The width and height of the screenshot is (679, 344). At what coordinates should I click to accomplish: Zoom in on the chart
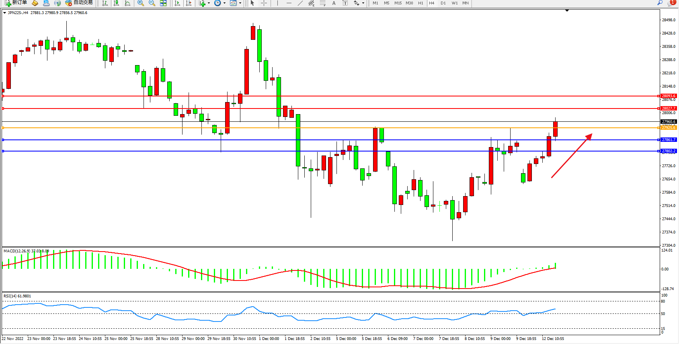point(141,3)
